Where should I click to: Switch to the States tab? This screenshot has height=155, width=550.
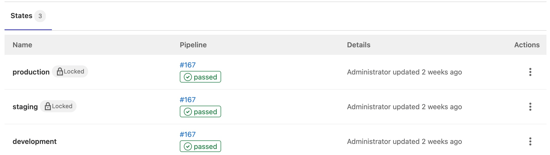click(21, 15)
